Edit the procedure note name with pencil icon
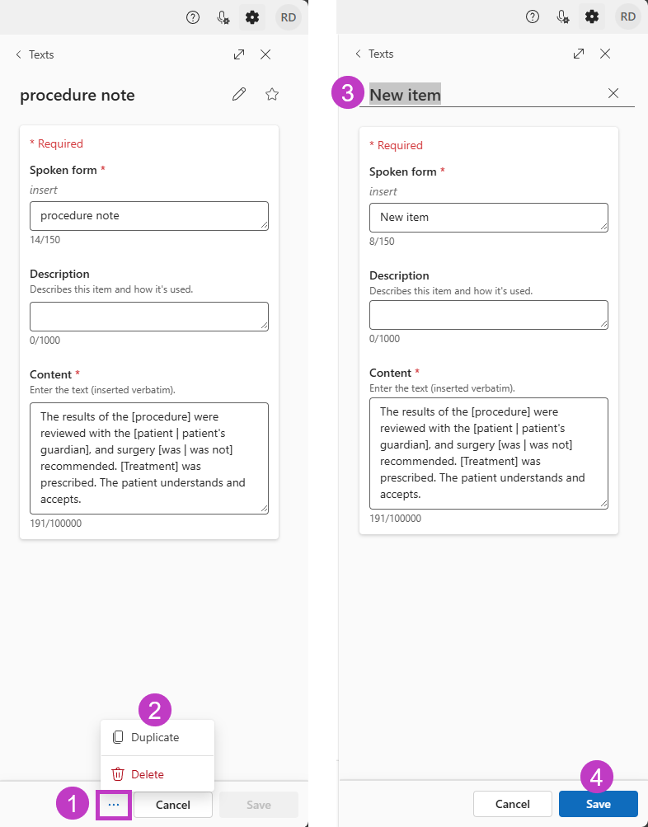This screenshot has width=648, height=827. [x=239, y=94]
